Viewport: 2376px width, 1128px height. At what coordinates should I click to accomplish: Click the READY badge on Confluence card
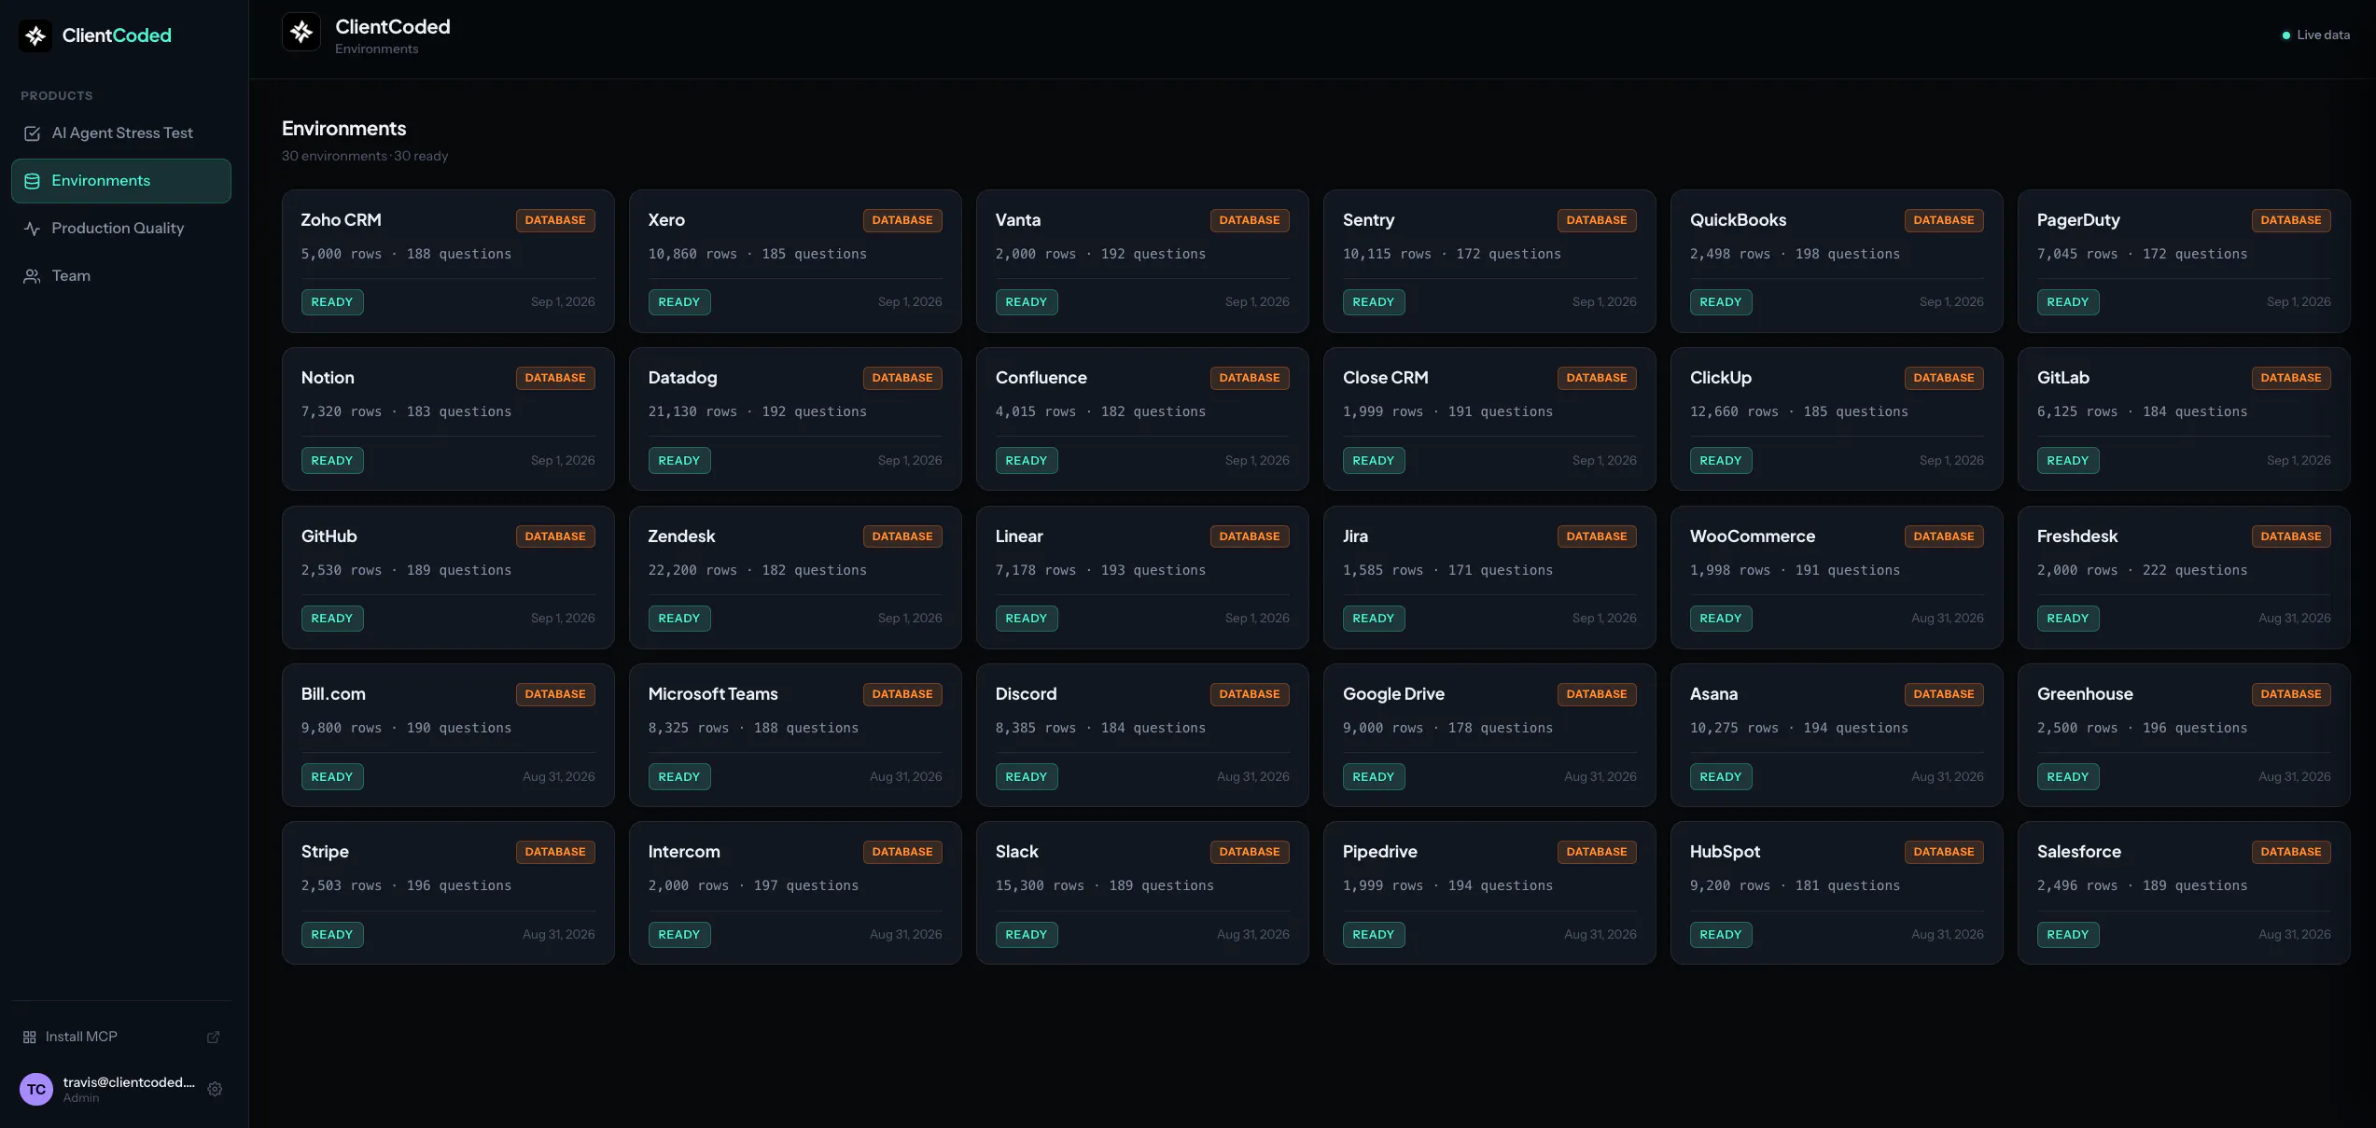point(1027,461)
